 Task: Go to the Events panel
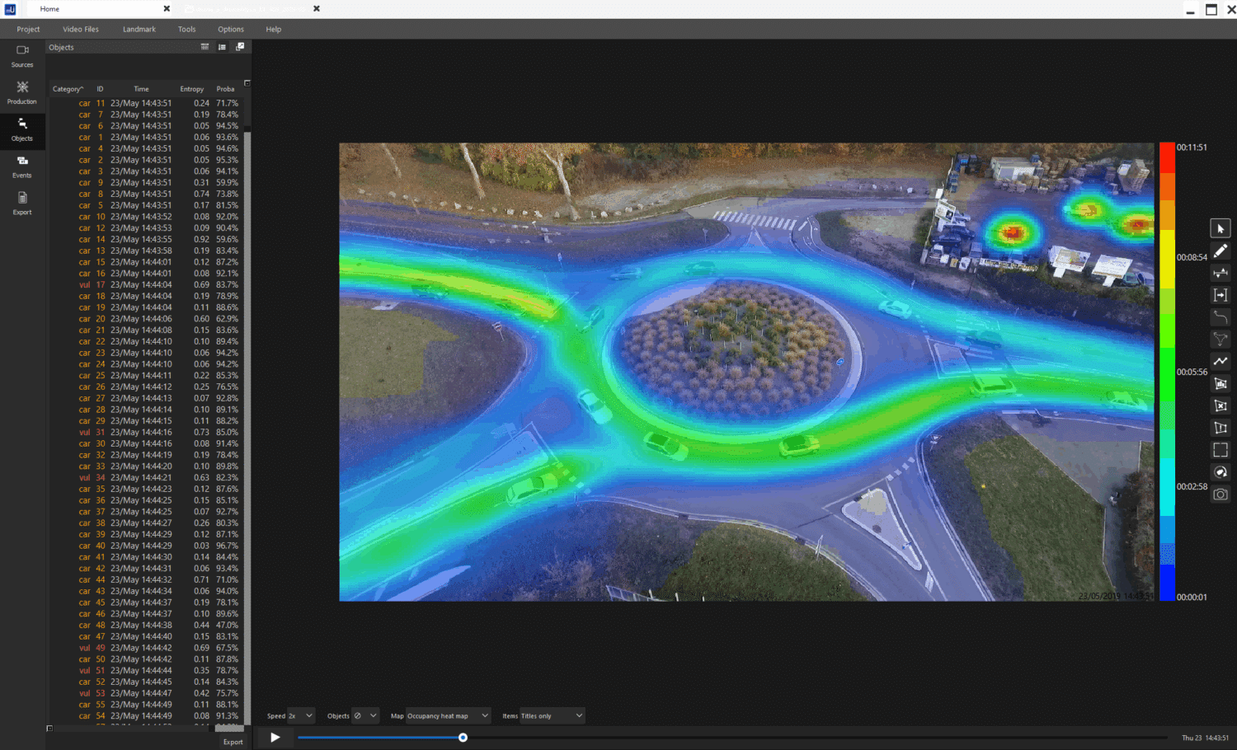(22, 166)
